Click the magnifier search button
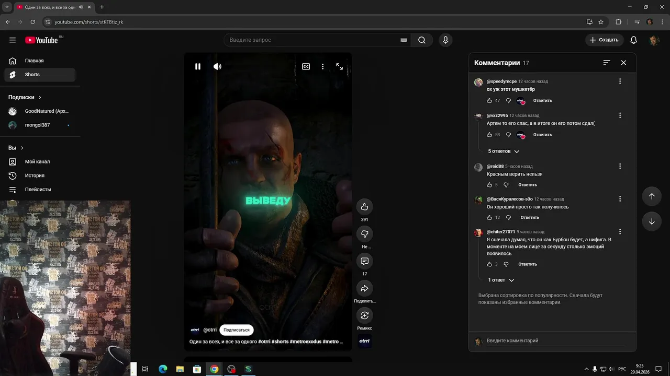The width and height of the screenshot is (670, 376). [422, 40]
